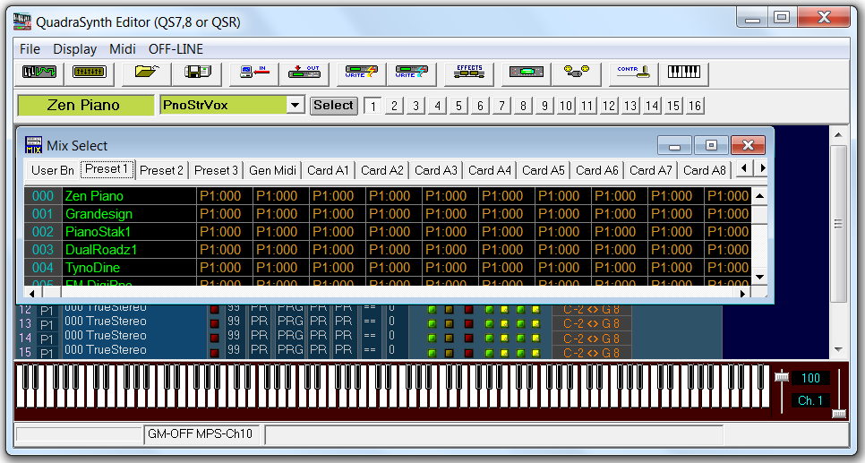The height and width of the screenshot is (463, 865).
Task: Select Grandesign mix in the list
Action: 98,214
